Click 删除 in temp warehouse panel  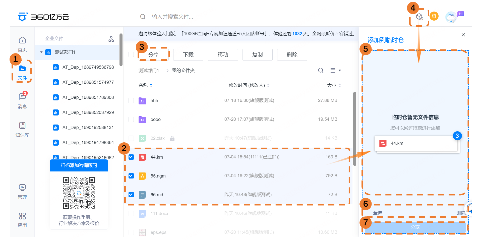tap(461, 213)
